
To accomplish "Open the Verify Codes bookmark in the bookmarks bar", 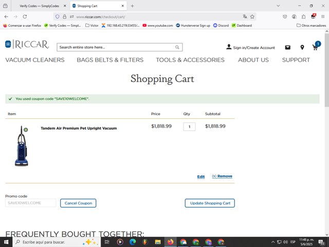I will [x=63, y=25].
